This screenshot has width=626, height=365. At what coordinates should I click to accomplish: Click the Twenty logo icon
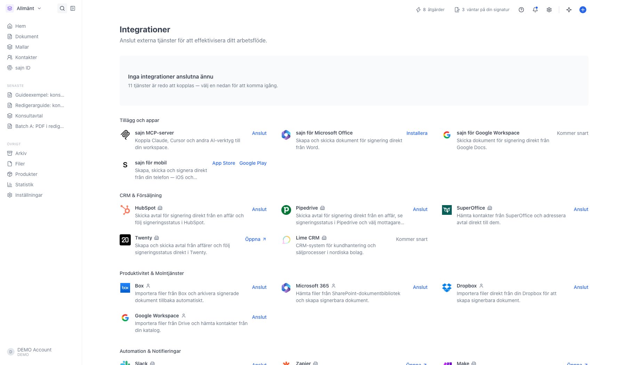coord(125,240)
